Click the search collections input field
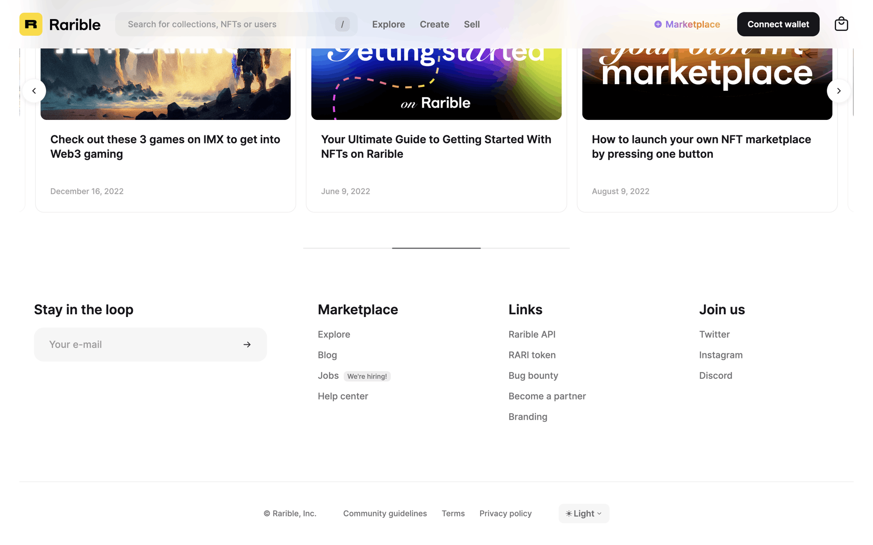The image size is (873, 545). tap(236, 24)
